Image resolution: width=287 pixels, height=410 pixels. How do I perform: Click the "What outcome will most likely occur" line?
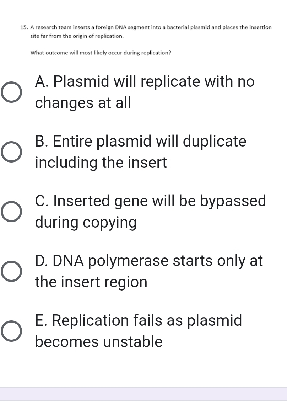(x=101, y=53)
